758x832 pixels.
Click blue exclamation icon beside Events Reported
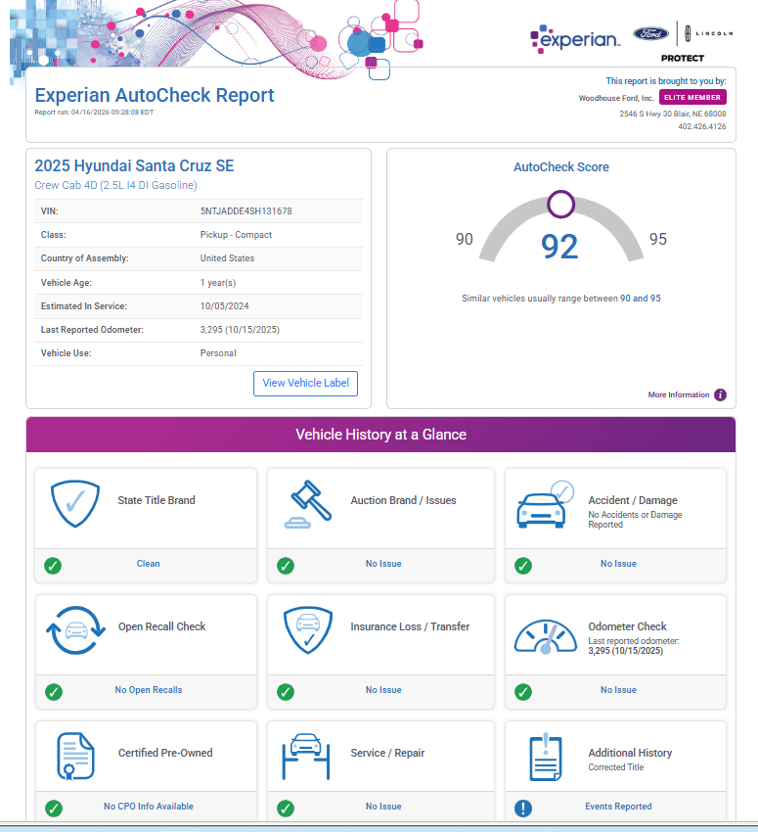(523, 809)
